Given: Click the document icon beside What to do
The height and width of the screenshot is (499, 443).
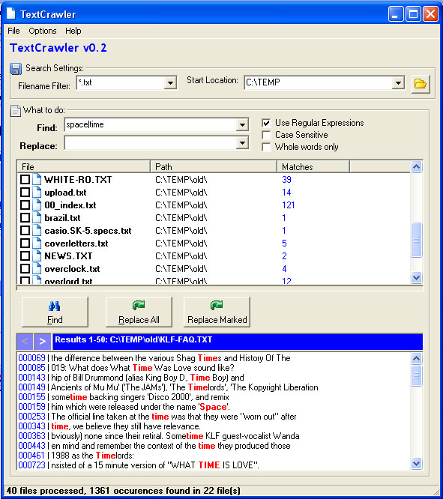Looking at the screenshot, I should coord(16,111).
